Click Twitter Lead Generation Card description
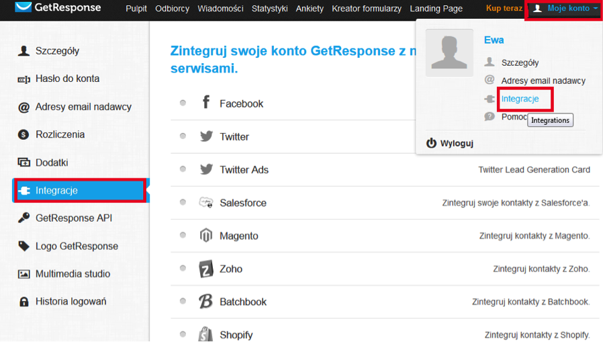The image size is (603, 342). click(x=534, y=169)
